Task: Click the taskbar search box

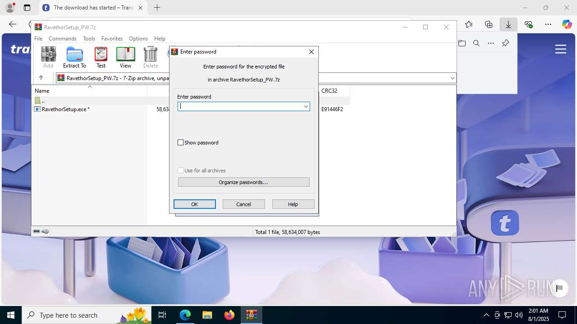Action: (x=87, y=315)
